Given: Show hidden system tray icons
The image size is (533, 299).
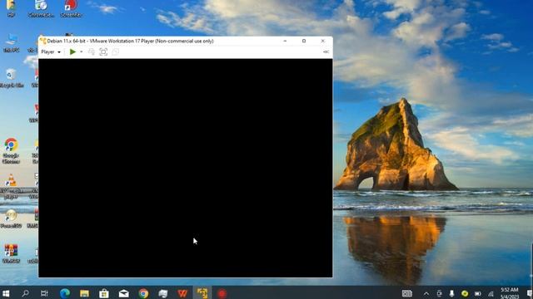Looking at the screenshot, I should [x=426, y=293].
